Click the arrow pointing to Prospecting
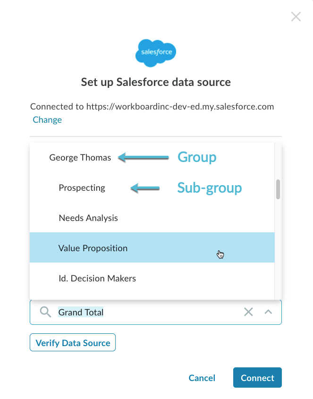Image resolution: width=313 pixels, height=399 pixels. click(x=145, y=188)
